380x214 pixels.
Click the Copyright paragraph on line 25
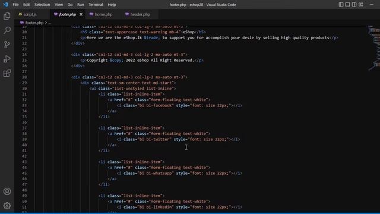142,60
